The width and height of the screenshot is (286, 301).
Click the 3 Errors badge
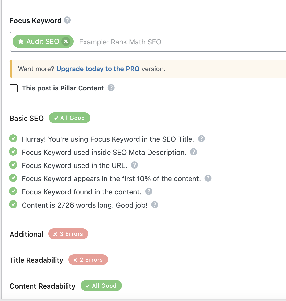(x=68, y=234)
